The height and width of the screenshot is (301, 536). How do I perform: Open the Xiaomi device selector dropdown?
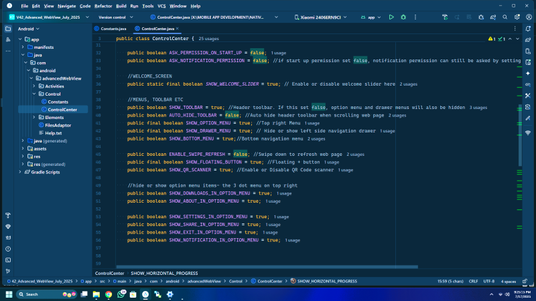[321, 17]
